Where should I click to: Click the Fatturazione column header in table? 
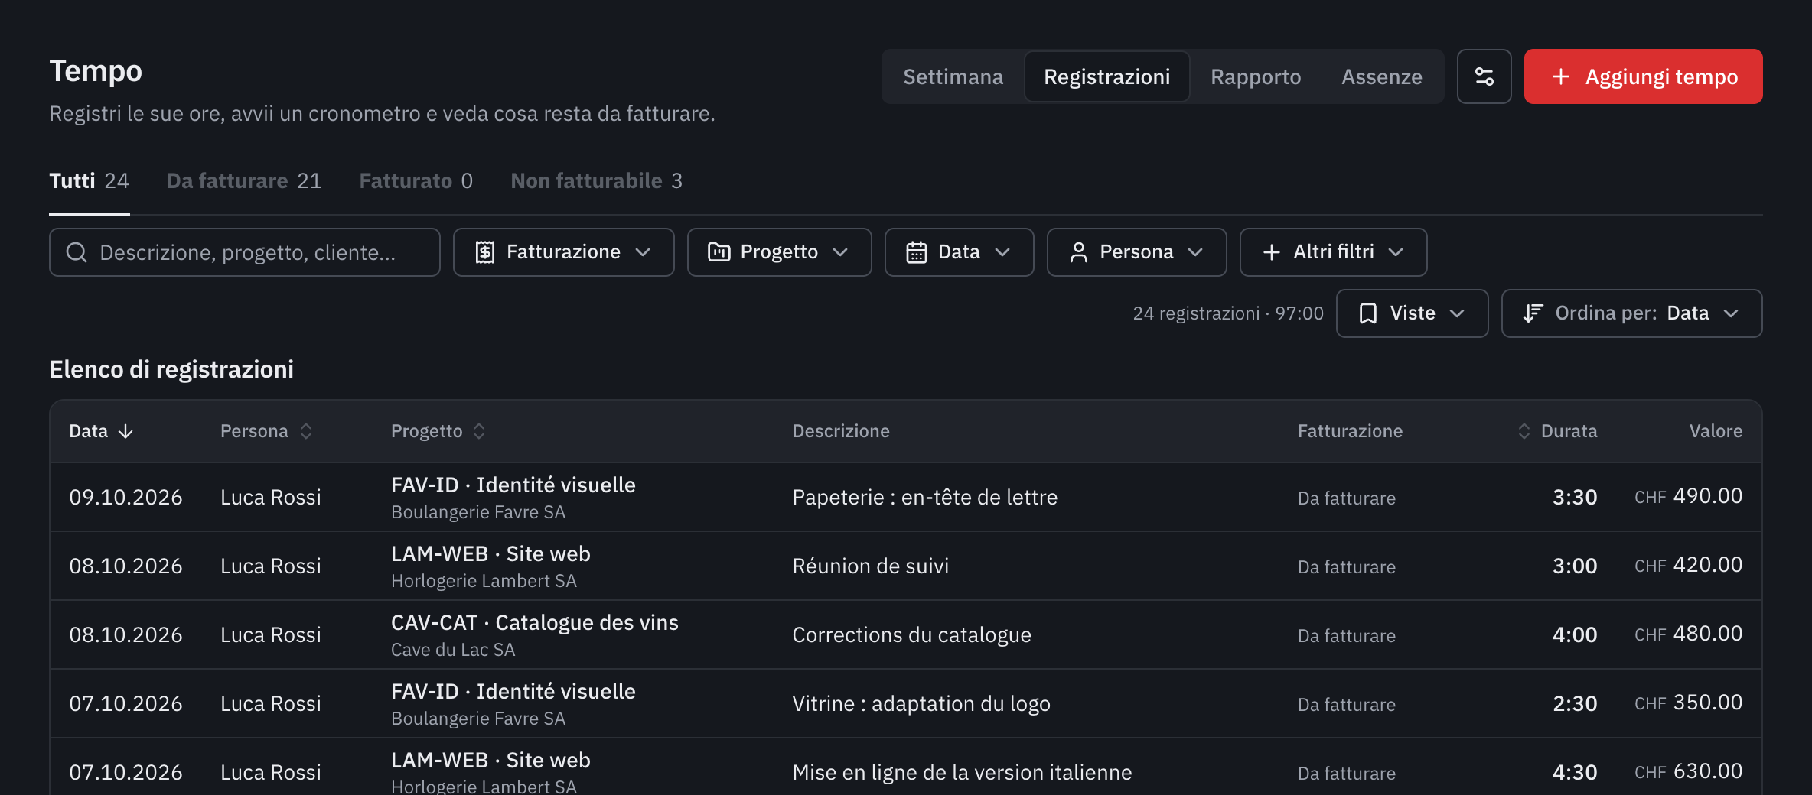click(x=1350, y=431)
